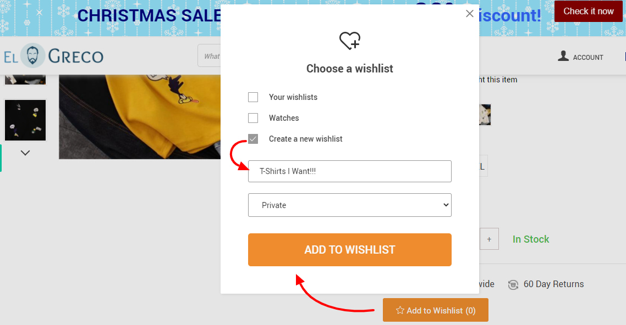Image resolution: width=626 pixels, height=325 pixels.
Task: Select the Watches wishlist checkbox
Action: [253, 118]
